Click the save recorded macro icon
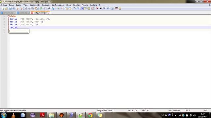Image resolution: width=211 pixels, height=118 pixels. pyautogui.click(x=112, y=8)
